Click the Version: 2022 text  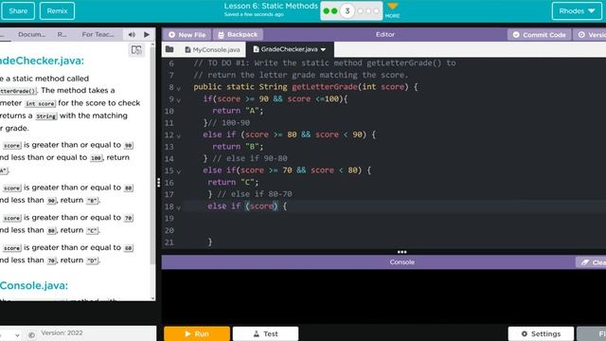click(62, 332)
